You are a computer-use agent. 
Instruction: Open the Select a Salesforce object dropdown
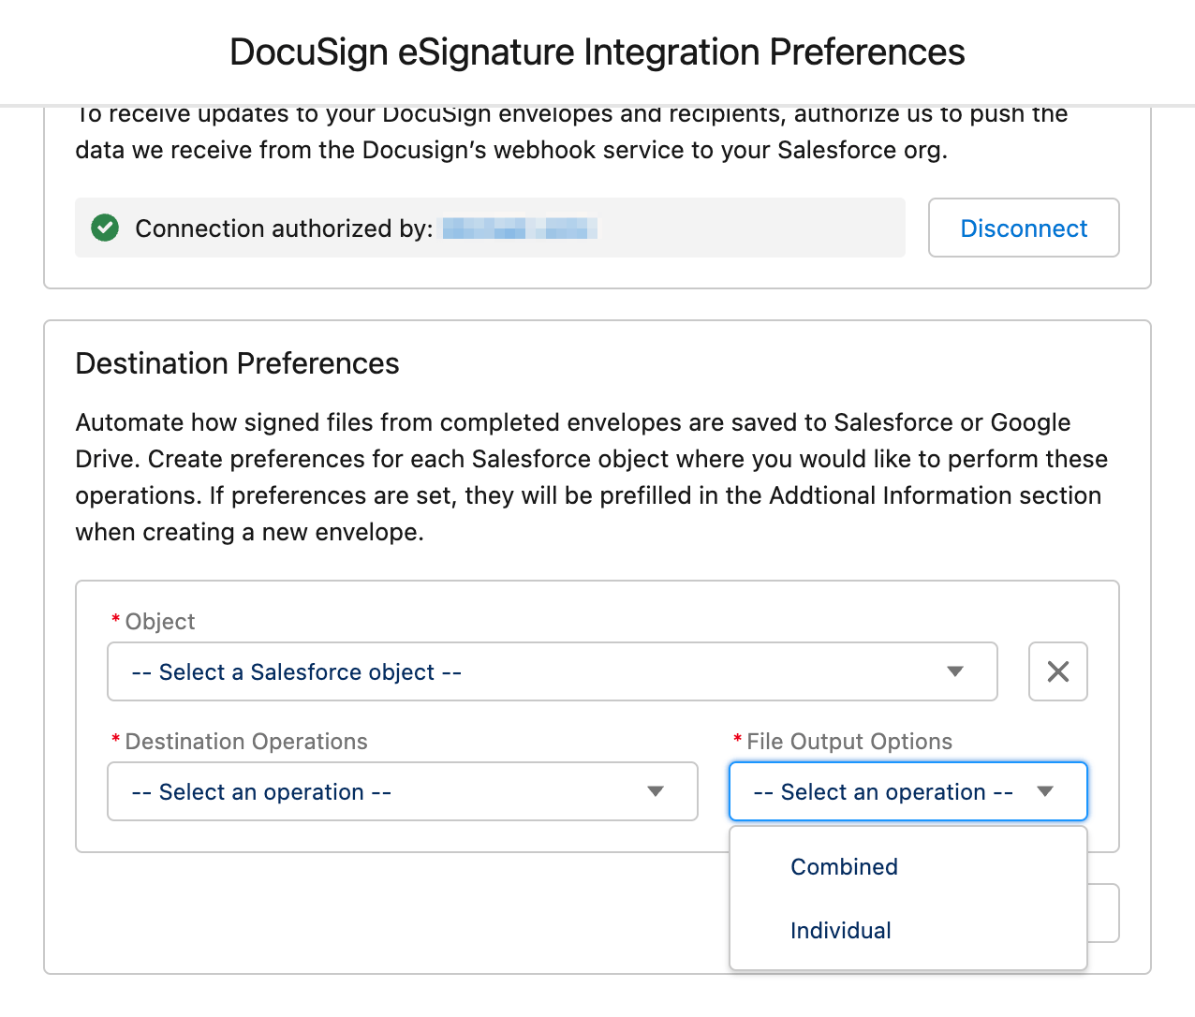[x=553, y=671]
